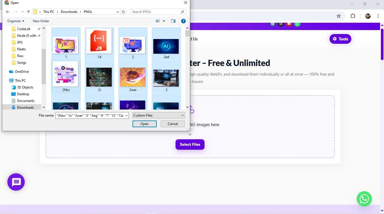Image resolution: width=384 pixels, height=214 pixels.
Task: Select the thumbnail named 3
Action: [166, 76]
